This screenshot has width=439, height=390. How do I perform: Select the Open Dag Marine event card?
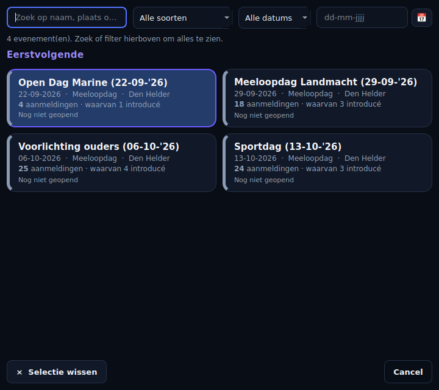coord(112,98)
